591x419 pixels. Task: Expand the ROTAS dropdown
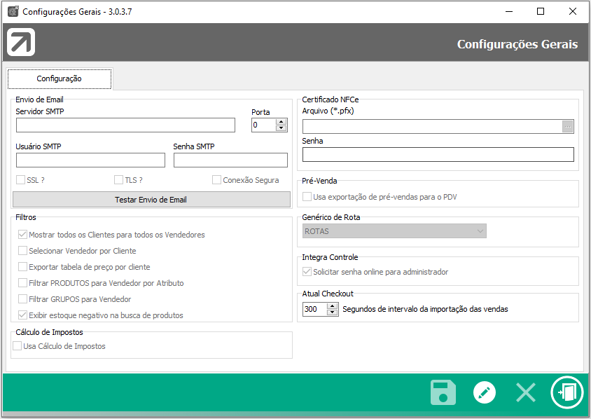[x=480, y=231]
